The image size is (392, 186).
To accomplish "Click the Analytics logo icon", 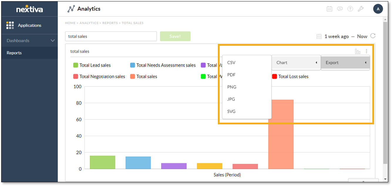I will point(70,9).
